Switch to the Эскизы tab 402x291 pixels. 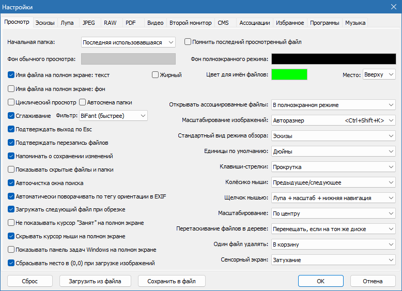(45, 23)
